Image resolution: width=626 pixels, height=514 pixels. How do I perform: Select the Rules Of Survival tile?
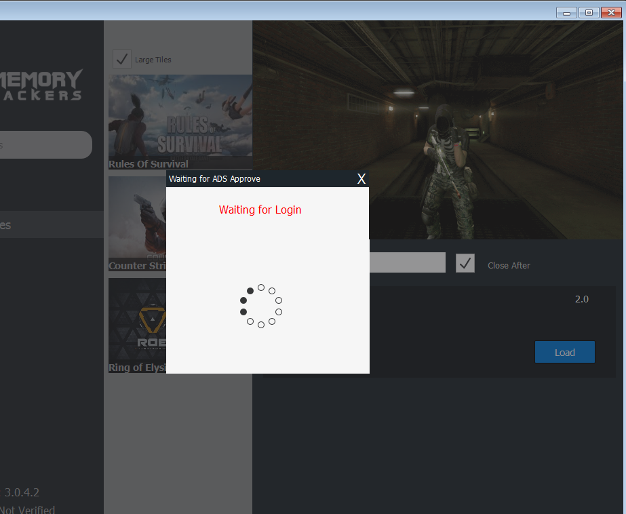(180, 122)
